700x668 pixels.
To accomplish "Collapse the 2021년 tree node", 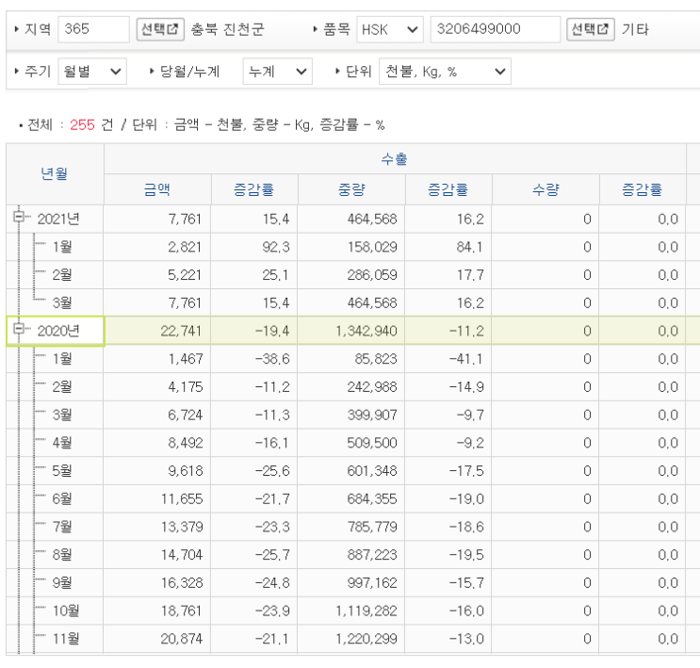I will [x=19, y=217].
